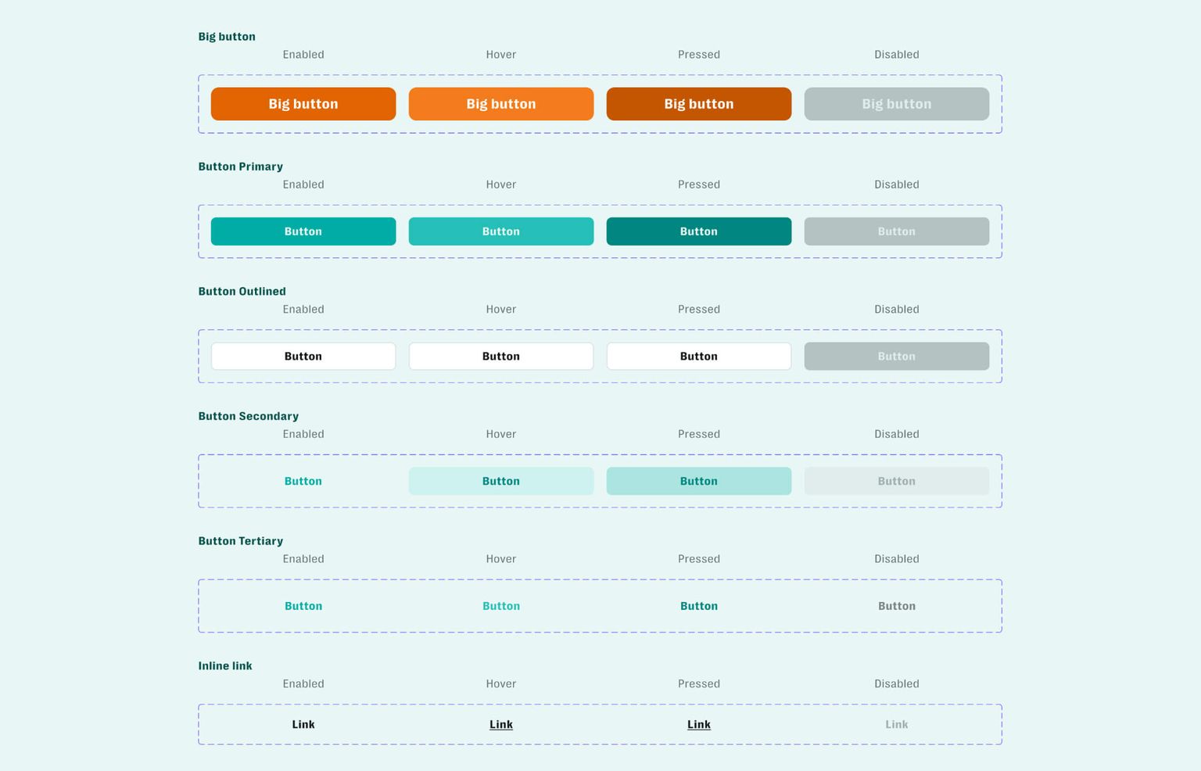
Task: Click the disabled gray Link
Action: 897,724
